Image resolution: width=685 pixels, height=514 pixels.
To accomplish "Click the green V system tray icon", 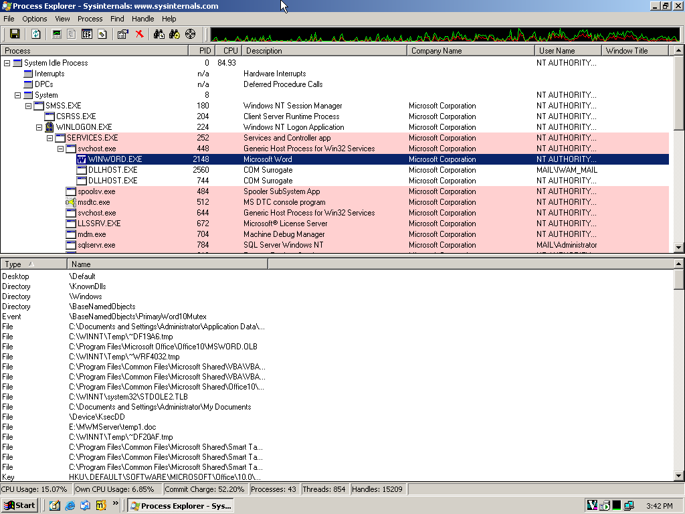I will click(592, 506).
